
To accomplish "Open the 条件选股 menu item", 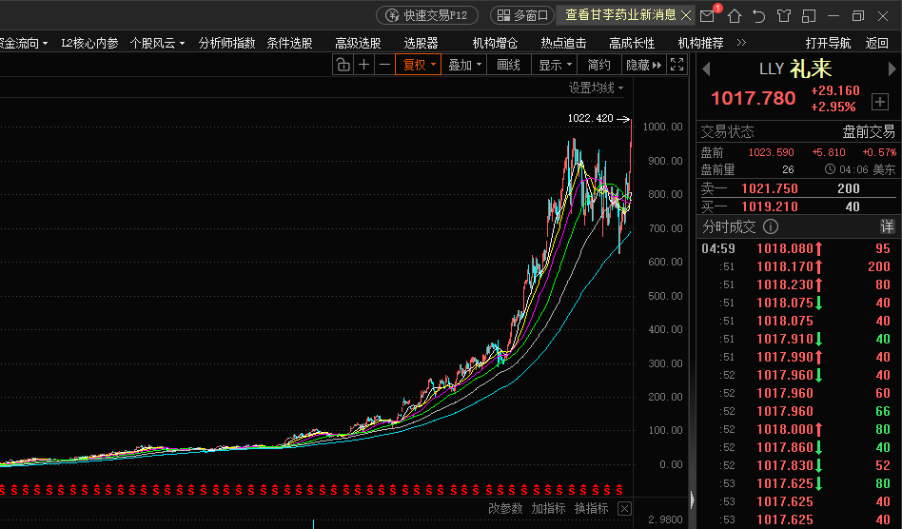I will coord(289,43).
